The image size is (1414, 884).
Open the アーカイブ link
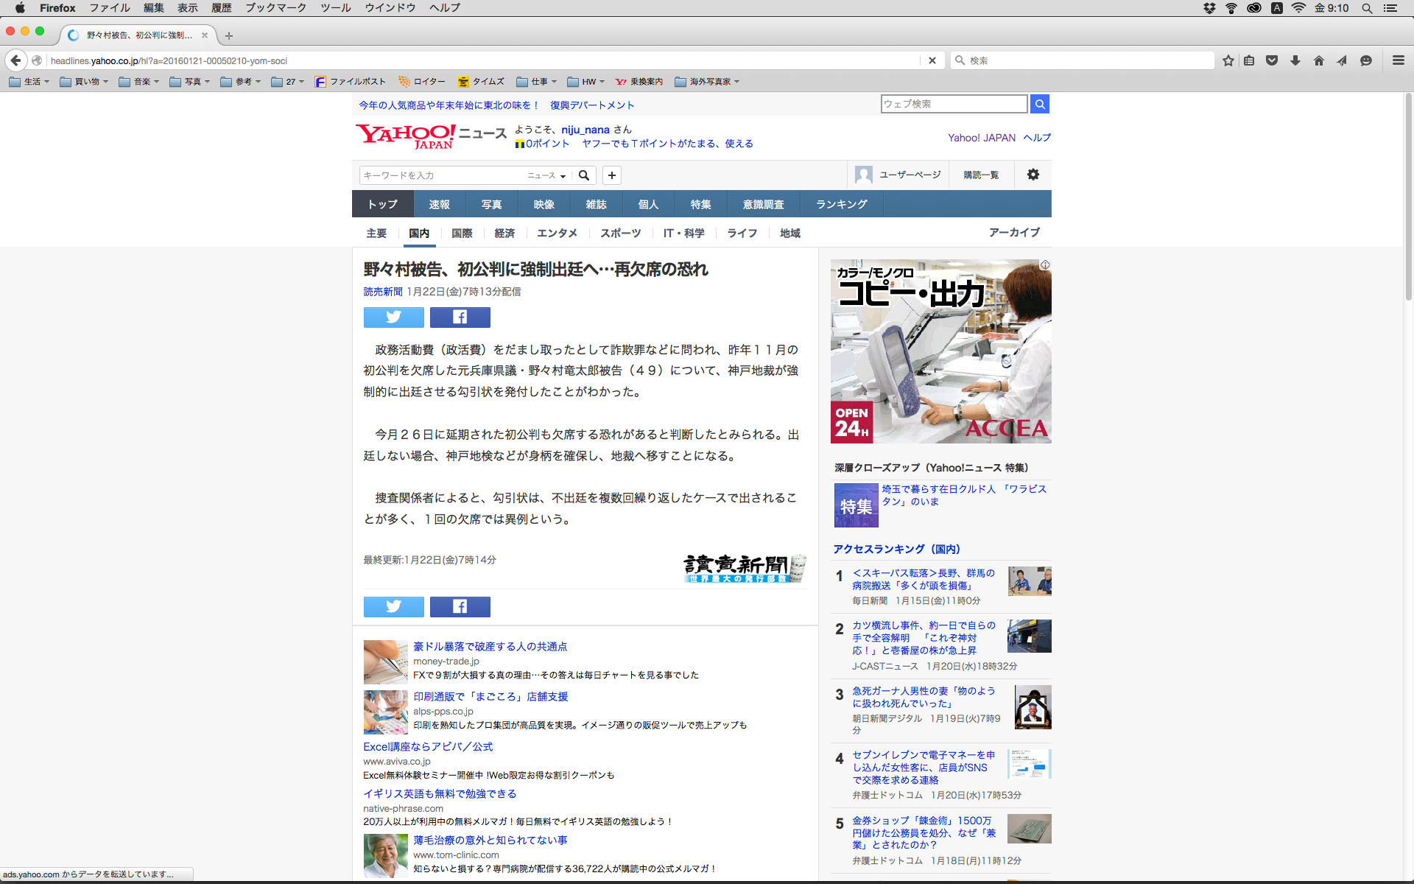(1013, 232)
